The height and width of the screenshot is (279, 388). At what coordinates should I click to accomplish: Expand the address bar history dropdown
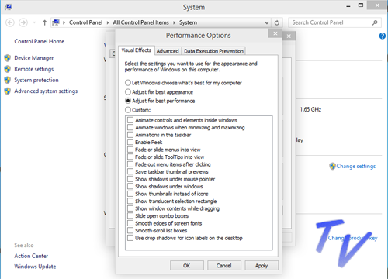[267, 22]
